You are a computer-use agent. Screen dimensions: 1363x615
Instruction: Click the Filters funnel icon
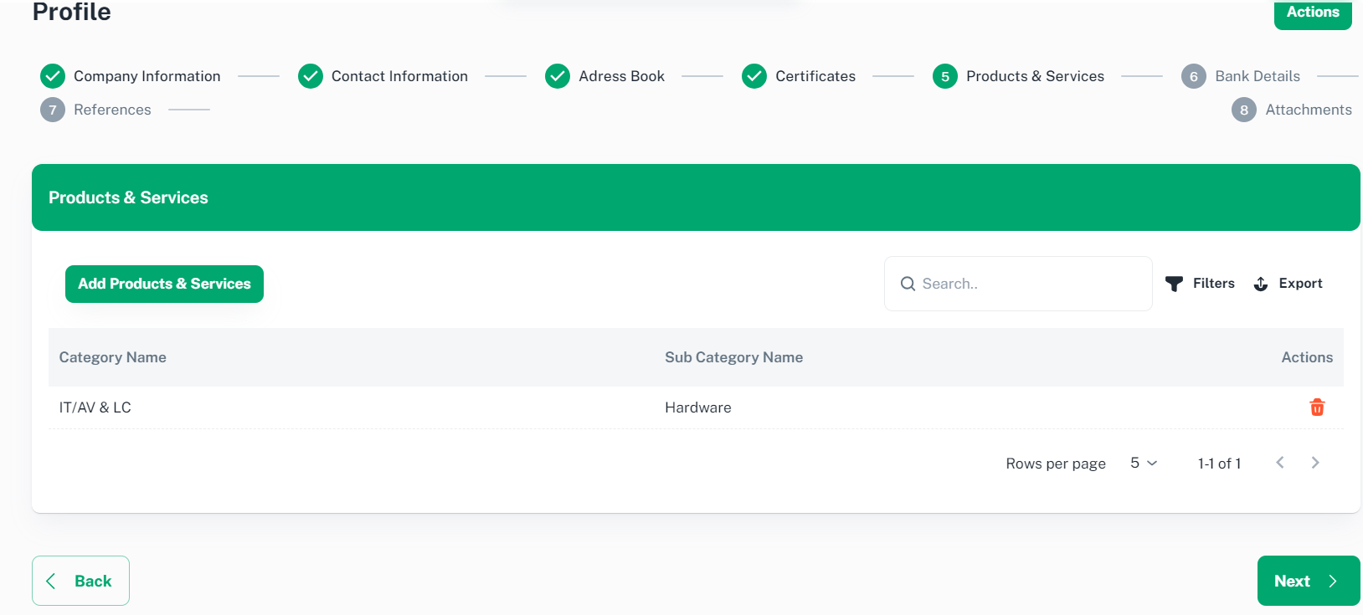click(1174, 284)
